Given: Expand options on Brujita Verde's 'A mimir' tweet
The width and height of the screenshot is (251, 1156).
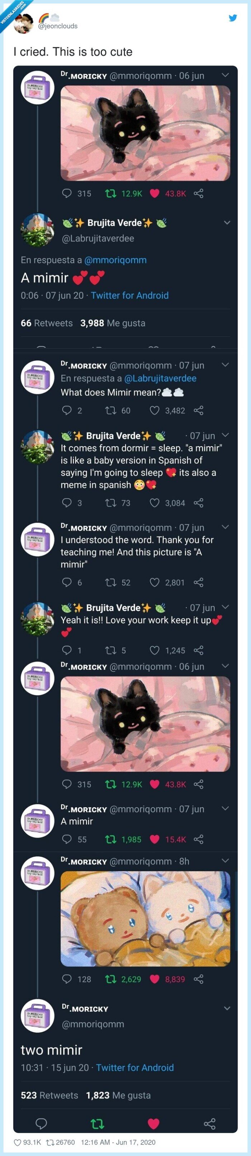Looking at the screenshot, I should (227, 222).
